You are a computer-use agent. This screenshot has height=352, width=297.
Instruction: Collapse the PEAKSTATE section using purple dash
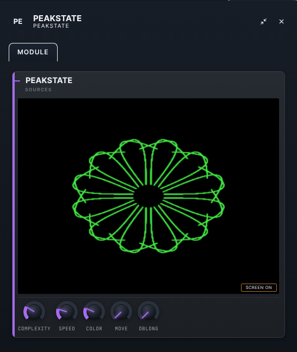pos(17,81)
